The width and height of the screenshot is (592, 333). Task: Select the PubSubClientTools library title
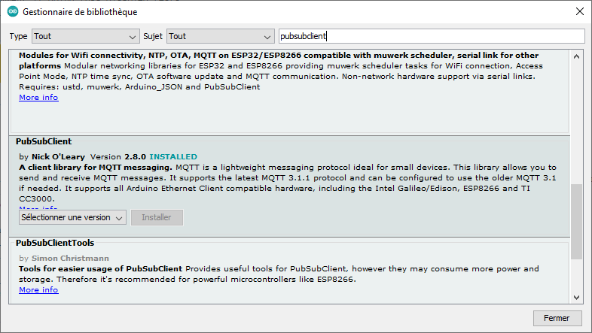coord(55,243)
